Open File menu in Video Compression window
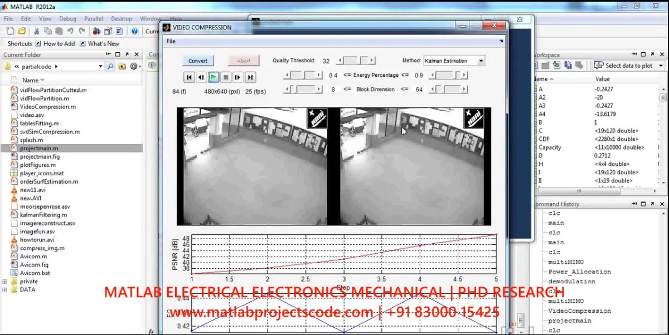Viewport: 669px width, 335px height. click(171, 41)
